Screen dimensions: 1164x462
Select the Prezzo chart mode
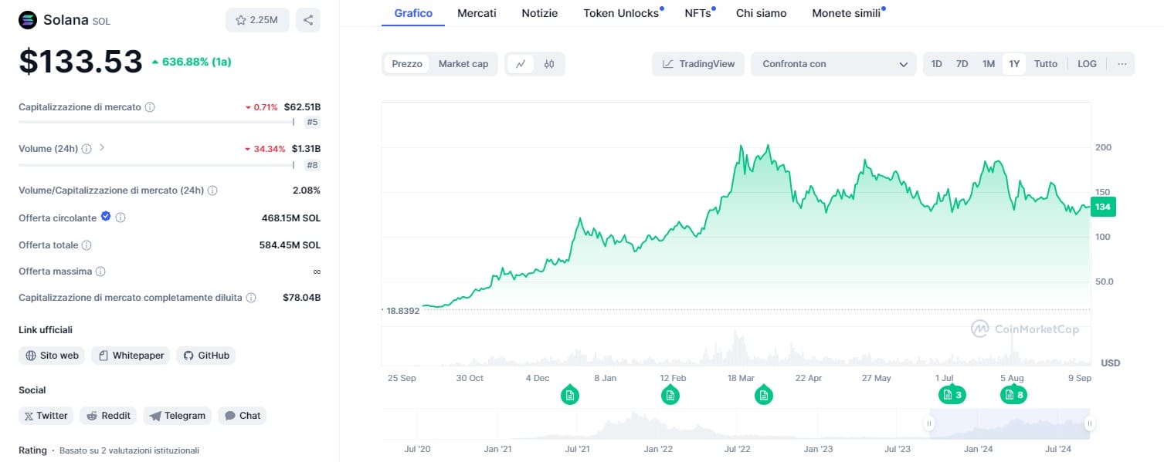coord(407,64)
